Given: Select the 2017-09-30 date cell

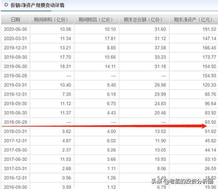Looking at the screenshot, I should (x=15, y=150).
